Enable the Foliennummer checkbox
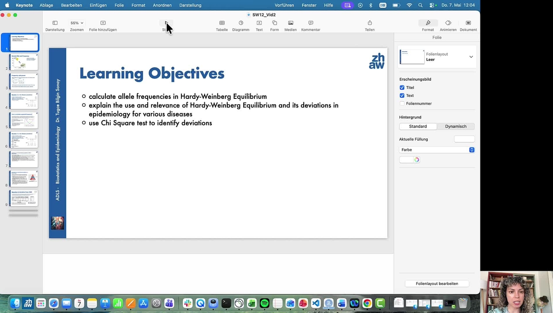This screenshot has width=553, height=313. (x=402, y=104)
